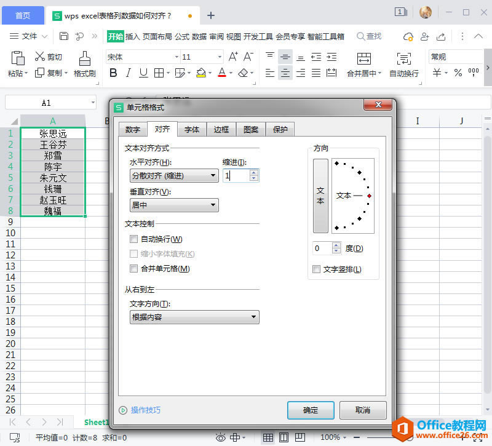
Task: Expand the Name Box dropdown arrow
Action: [x=93, y=103]
